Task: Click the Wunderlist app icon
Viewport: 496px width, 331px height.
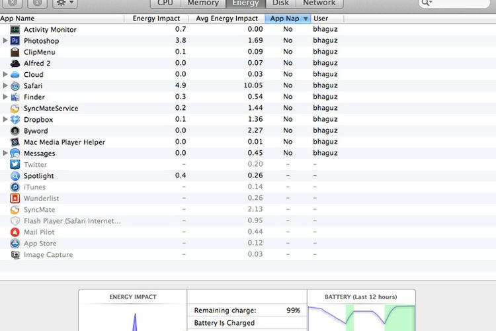Action: pyautogui.click(x=15, y=199)
